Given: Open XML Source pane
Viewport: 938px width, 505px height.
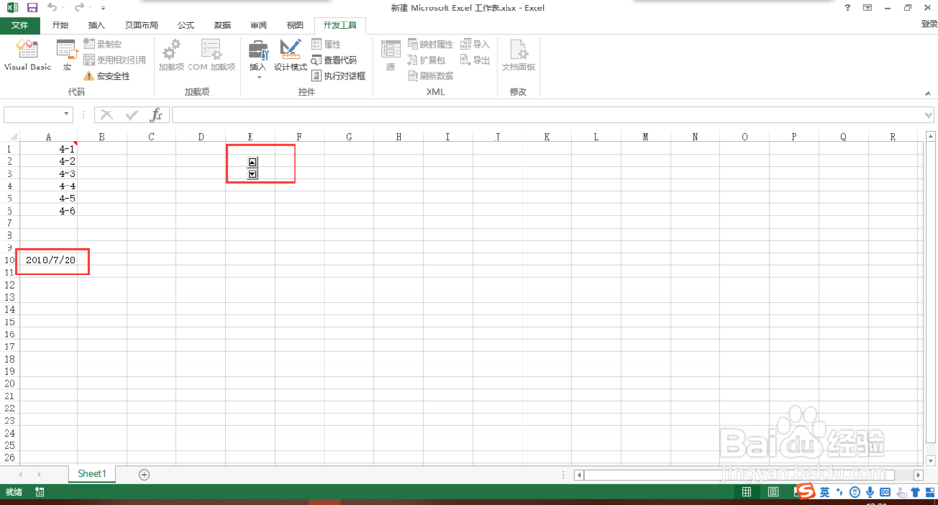Looking at the screenshot, I should (x=390, y=55).
